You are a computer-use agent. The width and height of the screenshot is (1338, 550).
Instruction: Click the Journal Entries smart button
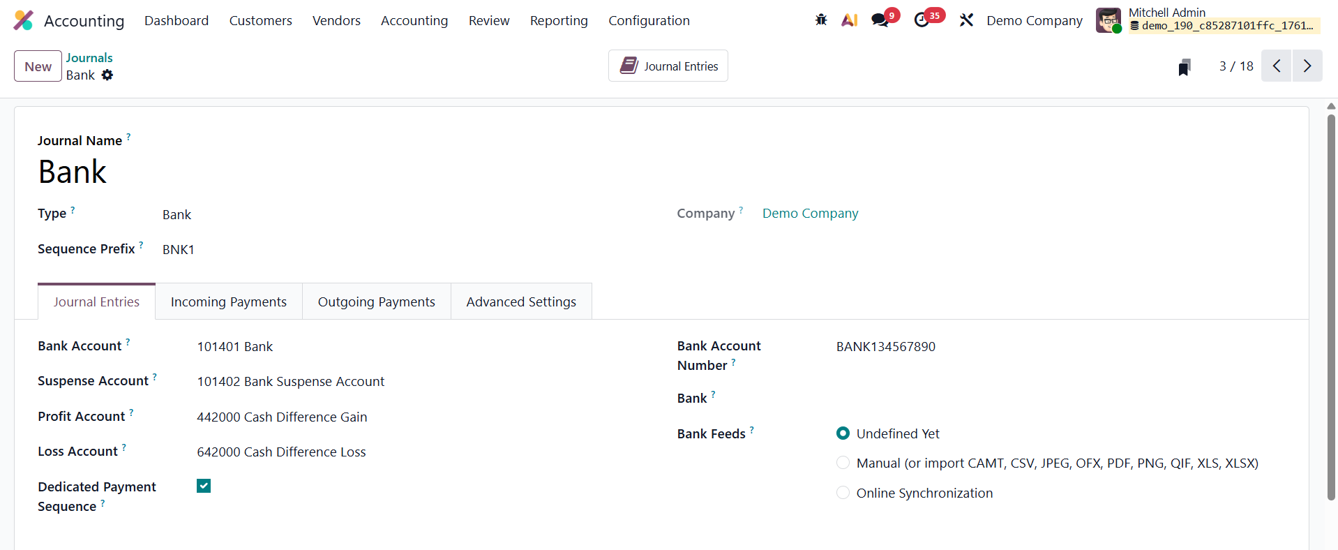click(x=668, y=66)
